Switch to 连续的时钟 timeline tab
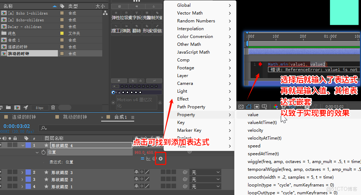This screenshot has height=195, width=361. pos(24,117)
